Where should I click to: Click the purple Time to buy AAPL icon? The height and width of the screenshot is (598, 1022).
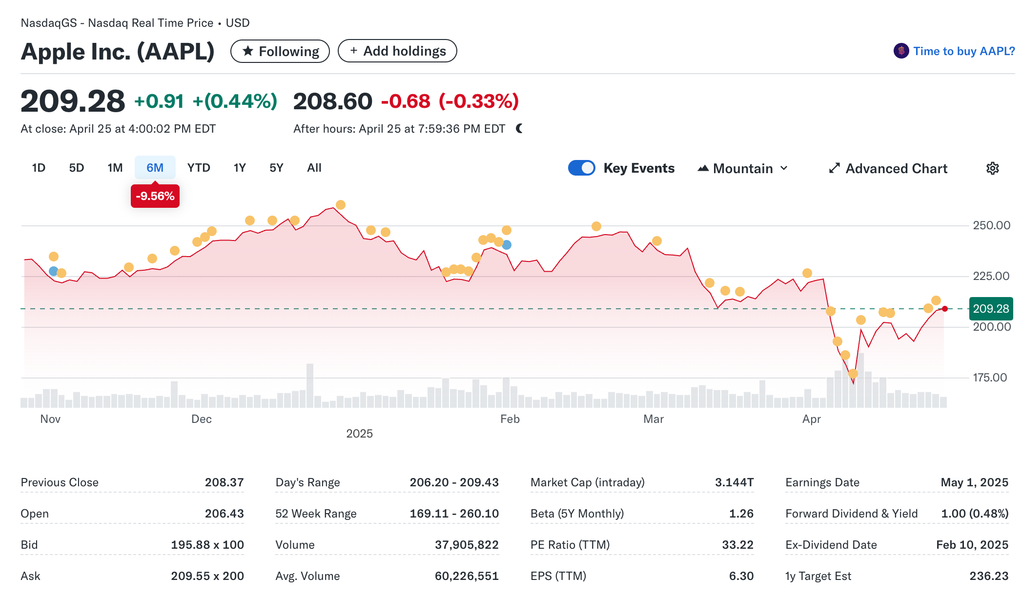point(901,51)
